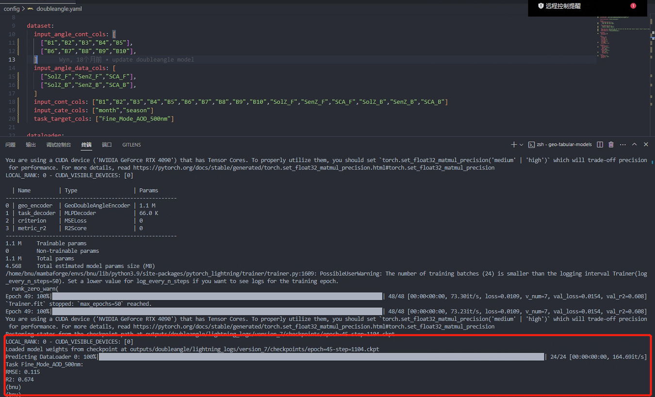The width and height of the screenshot is (655, 397).
Task: Click the "Fine_Mode_AOD_500nm" string value
Action: (x=134, y=118)
